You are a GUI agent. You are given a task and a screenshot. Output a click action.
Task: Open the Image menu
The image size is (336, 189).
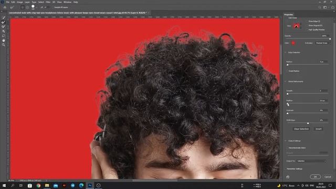pos(20,2)
